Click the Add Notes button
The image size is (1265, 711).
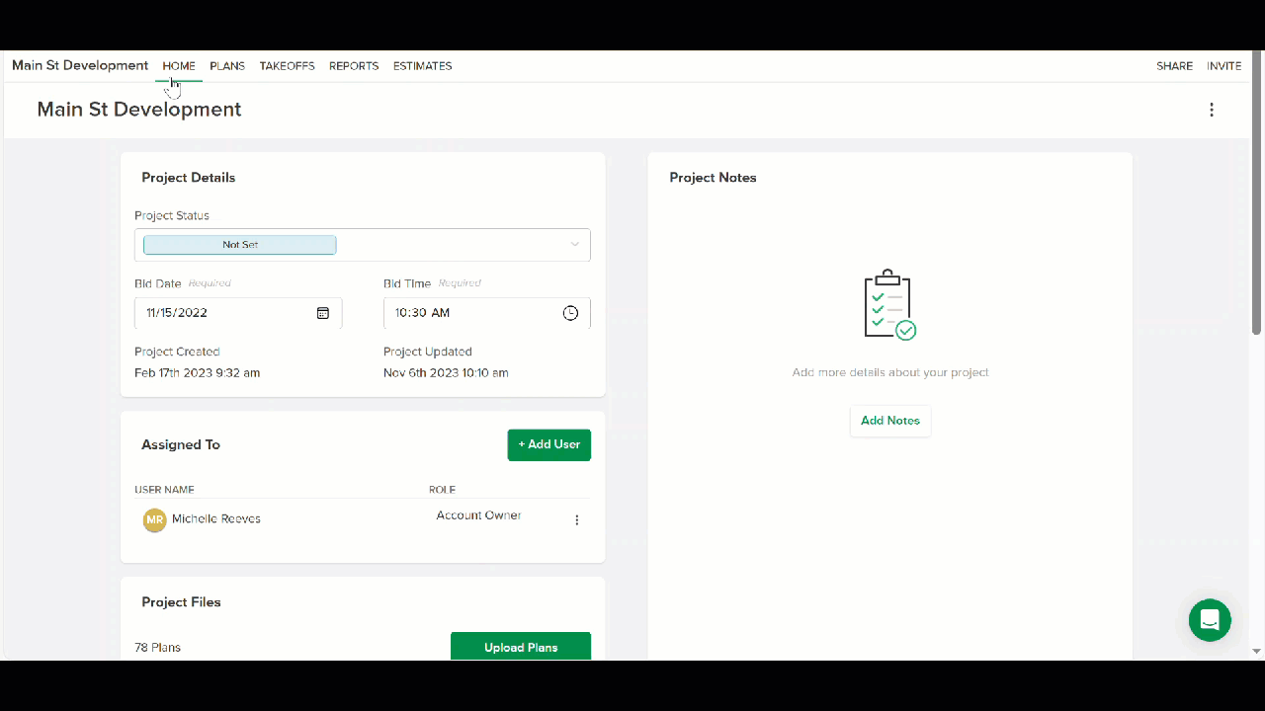point(890,421)
